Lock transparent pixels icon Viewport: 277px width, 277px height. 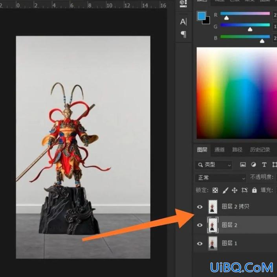point(215,190)
